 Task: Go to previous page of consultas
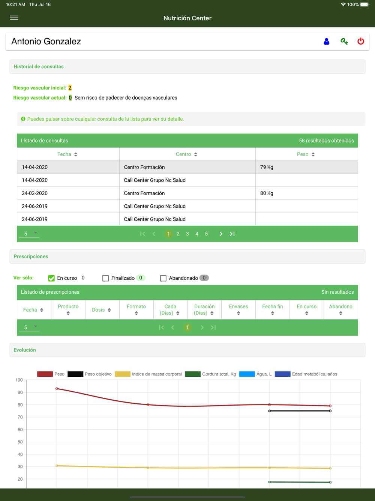click(154, 234)
